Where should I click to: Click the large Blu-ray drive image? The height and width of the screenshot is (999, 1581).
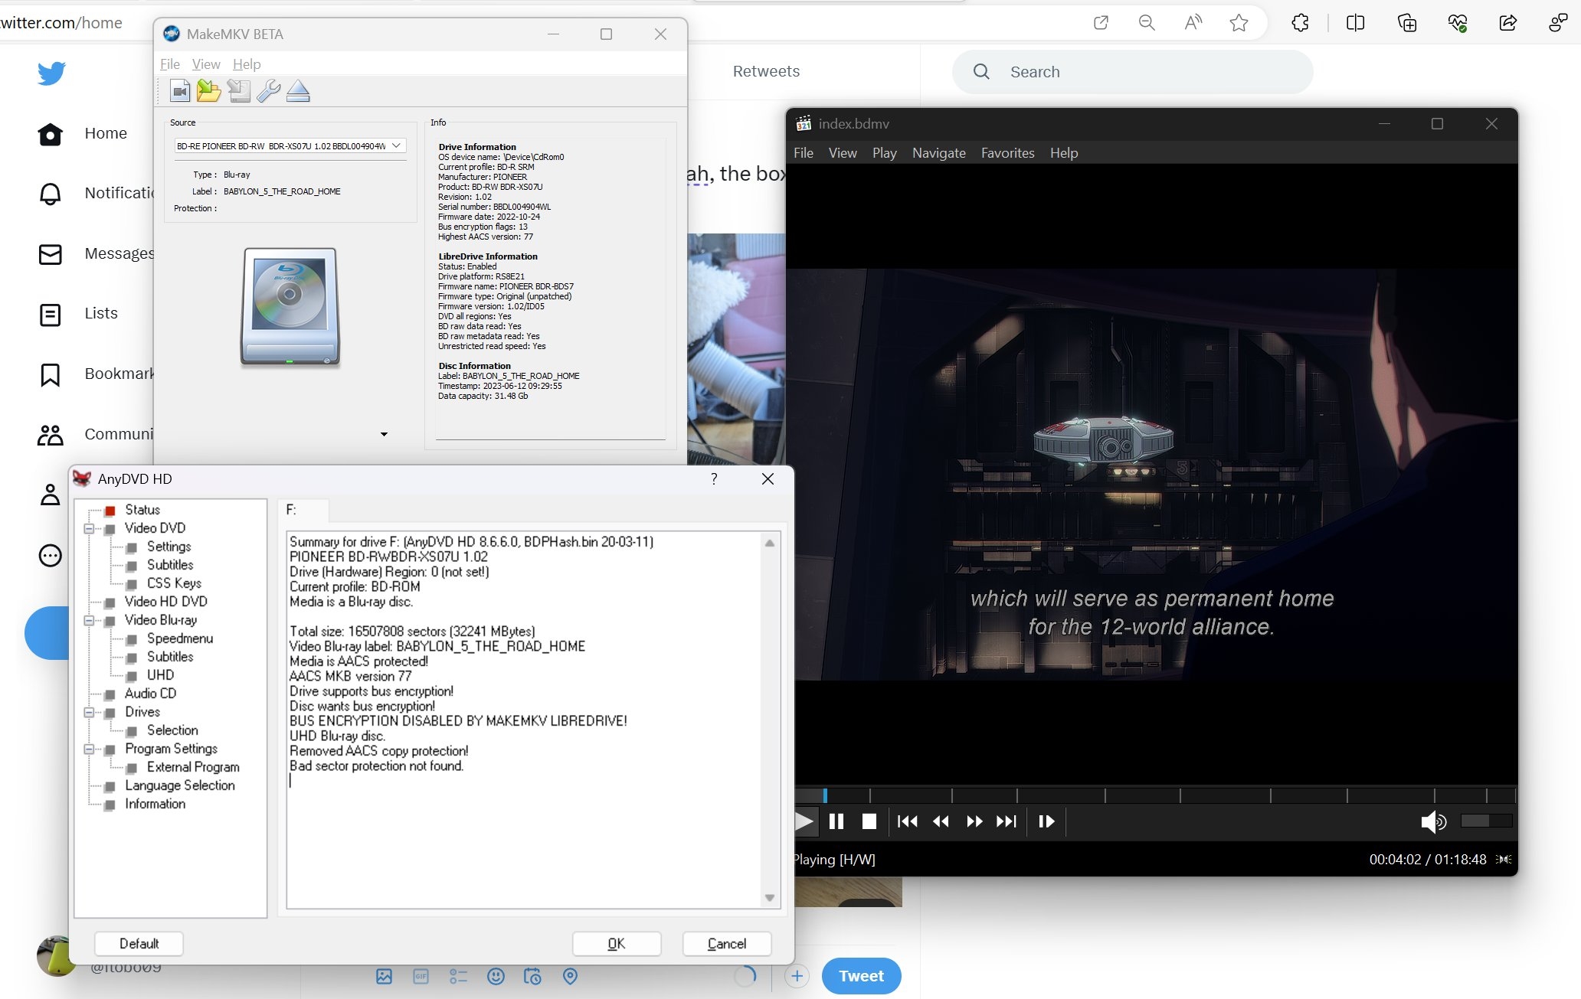pos(290,306)
